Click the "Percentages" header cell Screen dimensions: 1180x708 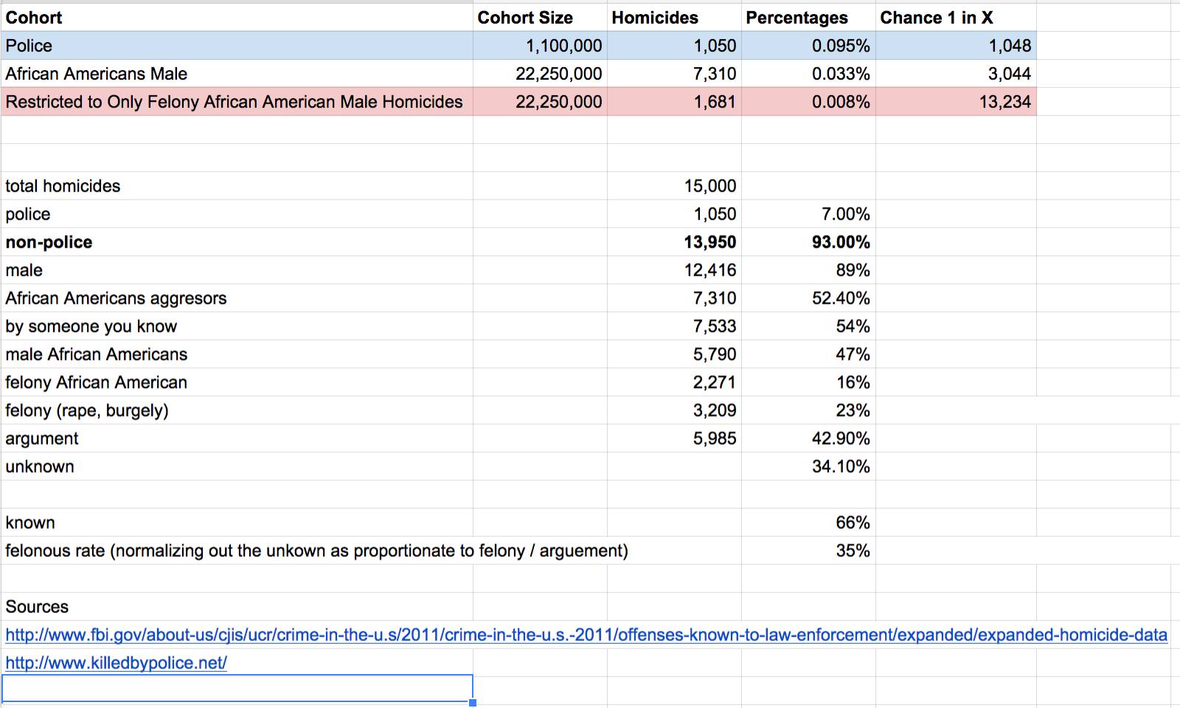pos(796,18)
